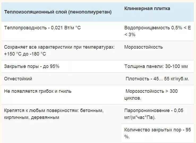Select the Паропроникновение - 0,05 cell
The image size is (196, 143).
coord(158,114)
